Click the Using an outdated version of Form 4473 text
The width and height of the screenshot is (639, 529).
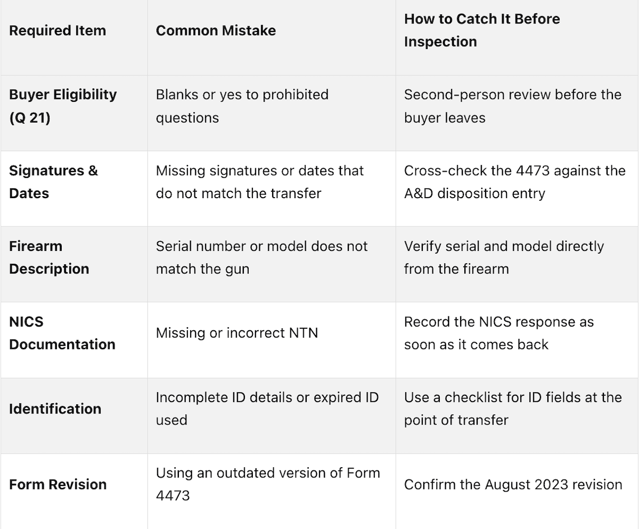coord(268,484)
